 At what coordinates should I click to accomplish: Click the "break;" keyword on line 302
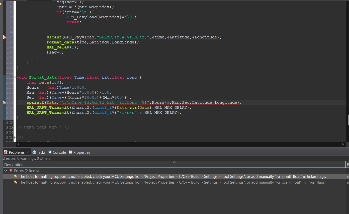[x=74, y=22]
